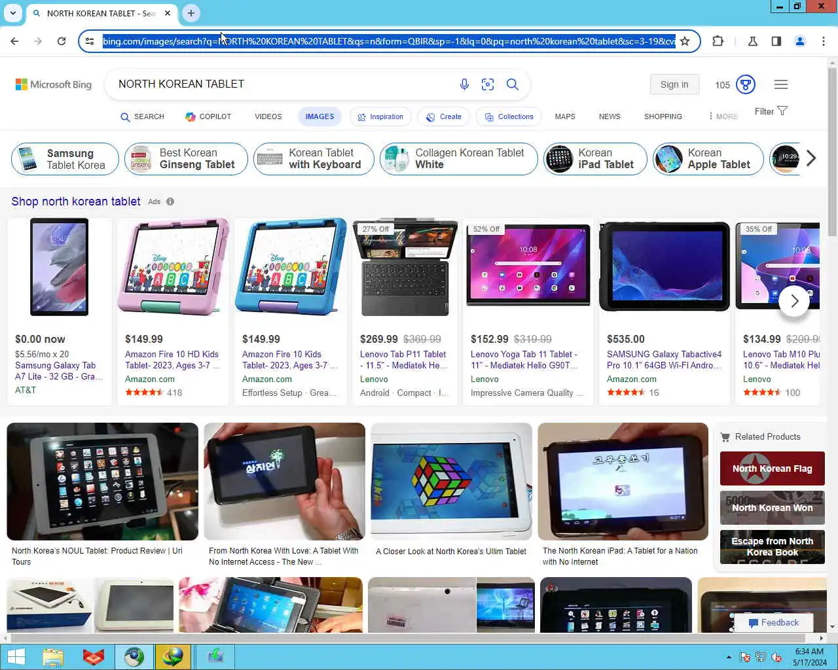Switch to the SEARCH tab
The height and width of the screenshot is (670, 838).
[x=142, y=116]
